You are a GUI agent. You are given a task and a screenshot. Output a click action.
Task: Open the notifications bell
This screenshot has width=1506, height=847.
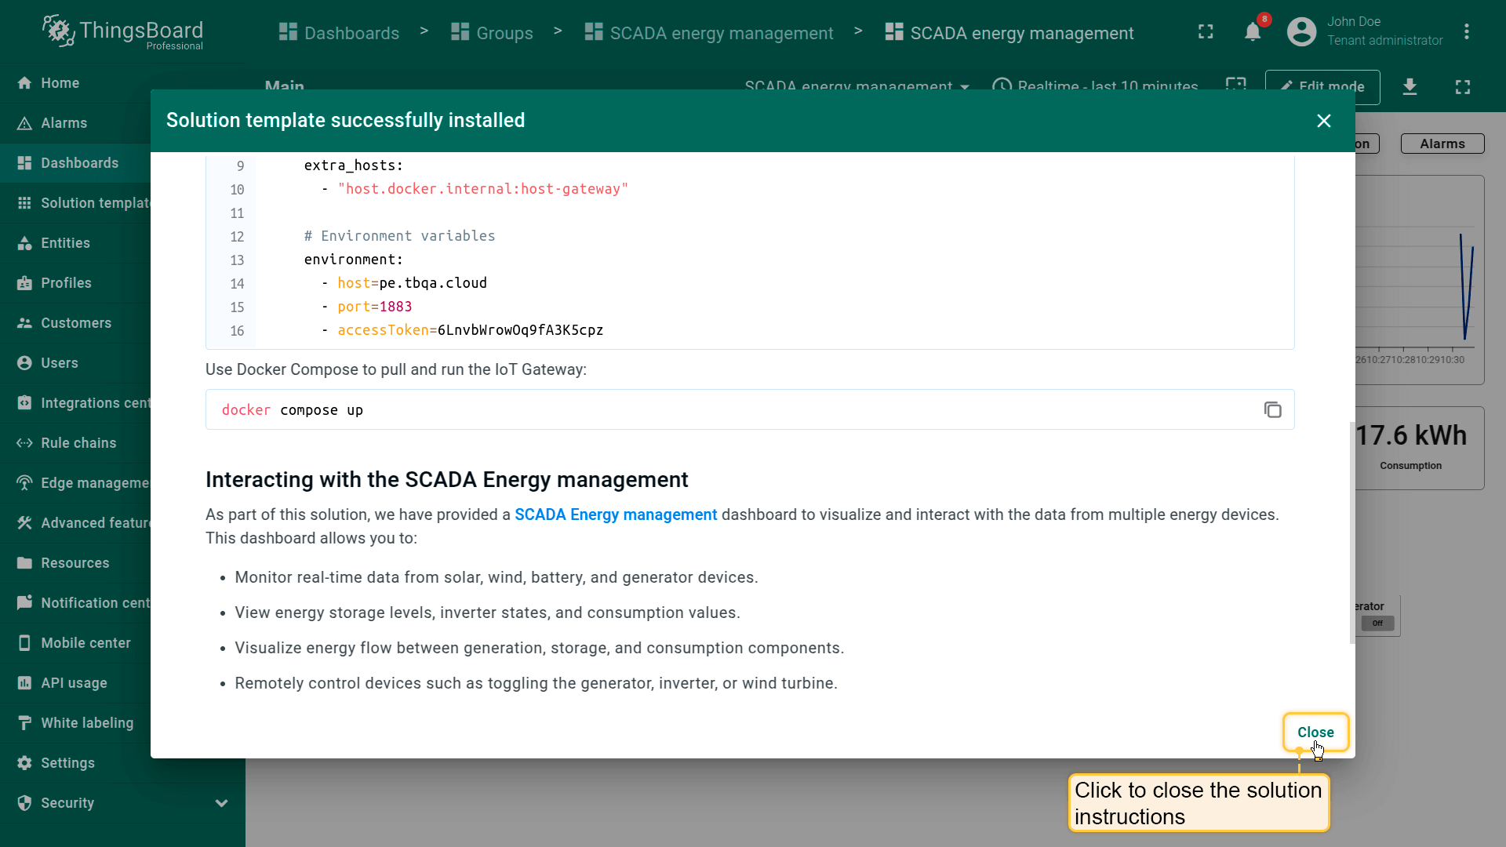coord(1253,32)
